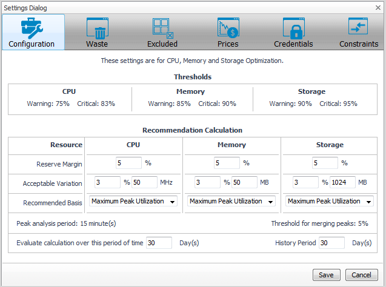This screenshot has width=386, height=287.
Task: Edit the CPU Reserve Margin field
Action: [x=128, y=163]
